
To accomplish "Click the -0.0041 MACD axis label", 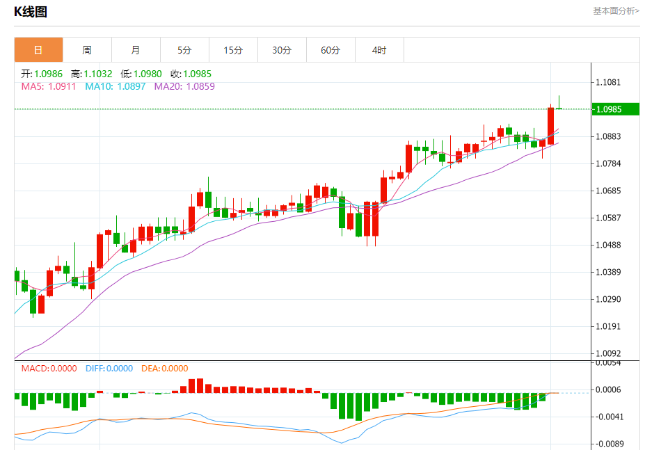I will [x=608, y=417].
